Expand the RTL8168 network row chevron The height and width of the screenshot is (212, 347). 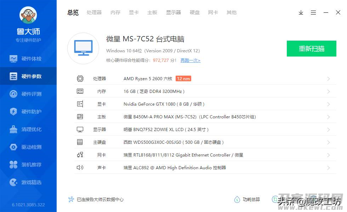(329, 155)
